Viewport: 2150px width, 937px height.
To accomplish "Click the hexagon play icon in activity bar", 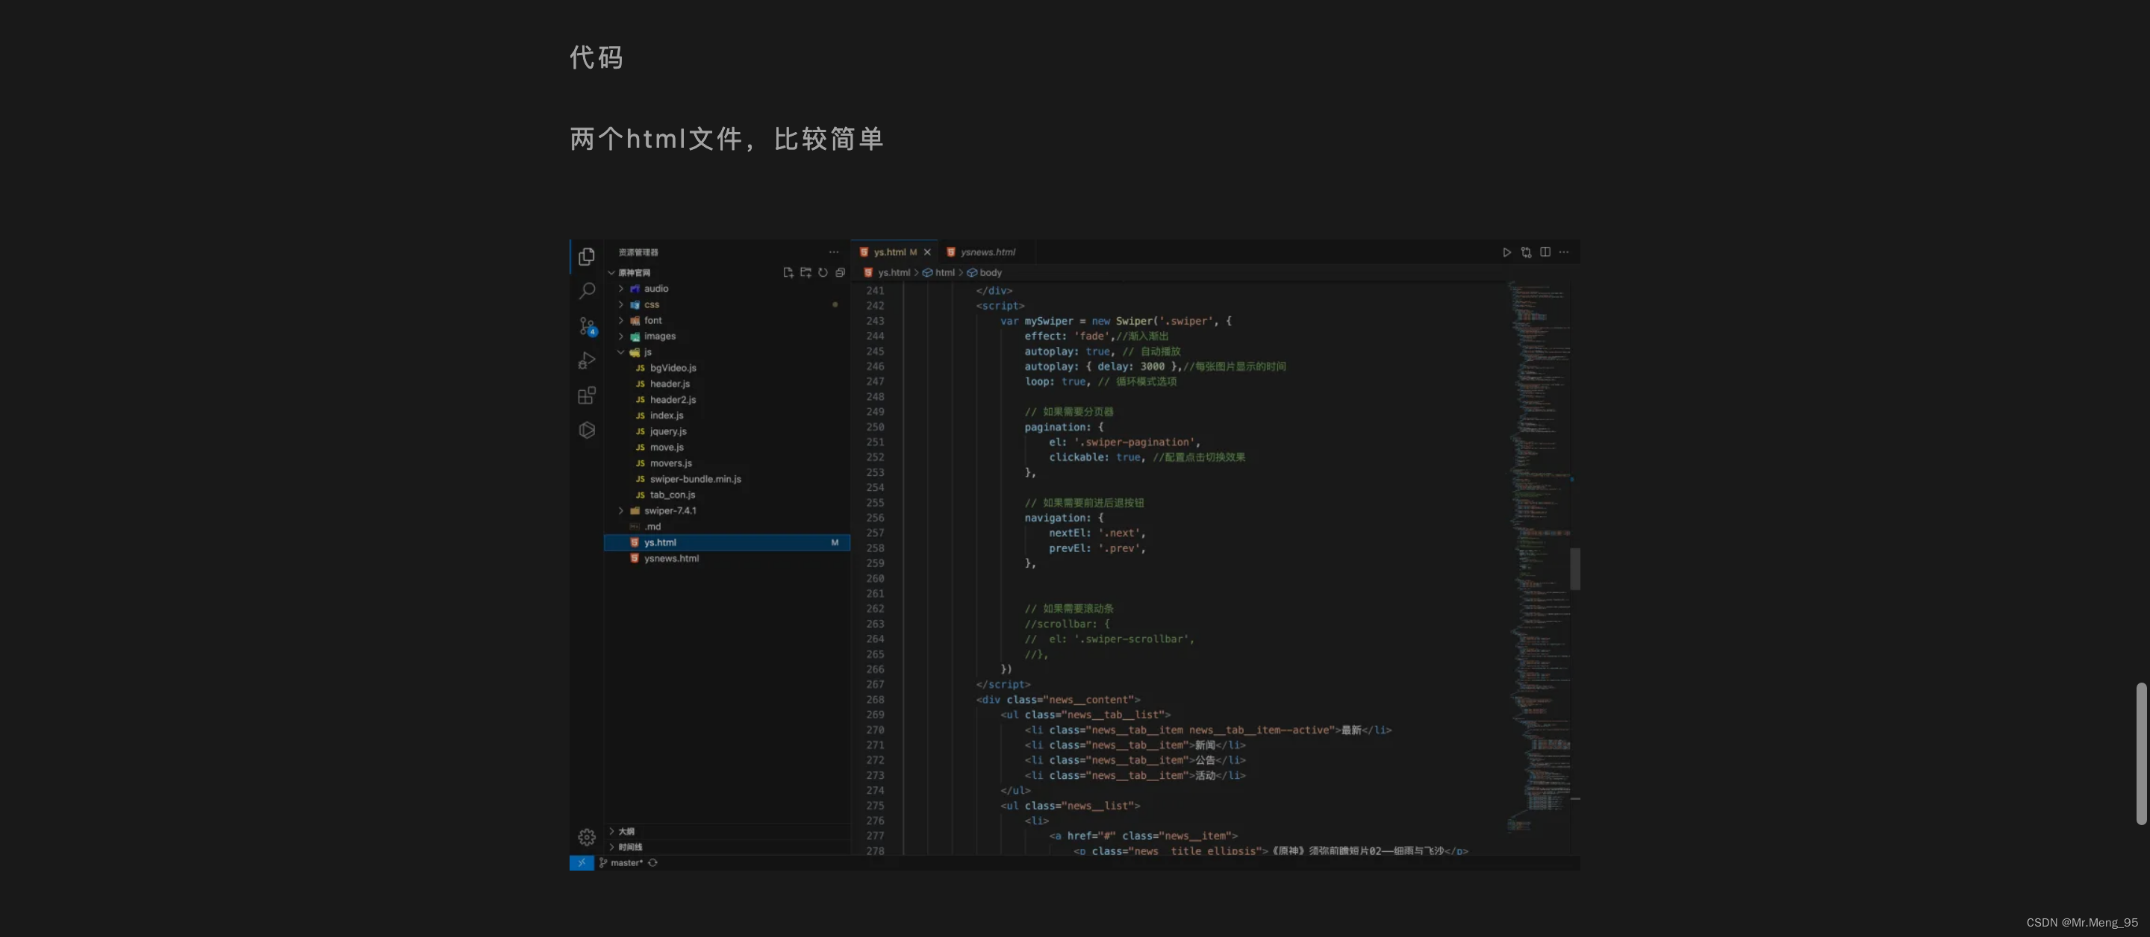I will [587, 430].
